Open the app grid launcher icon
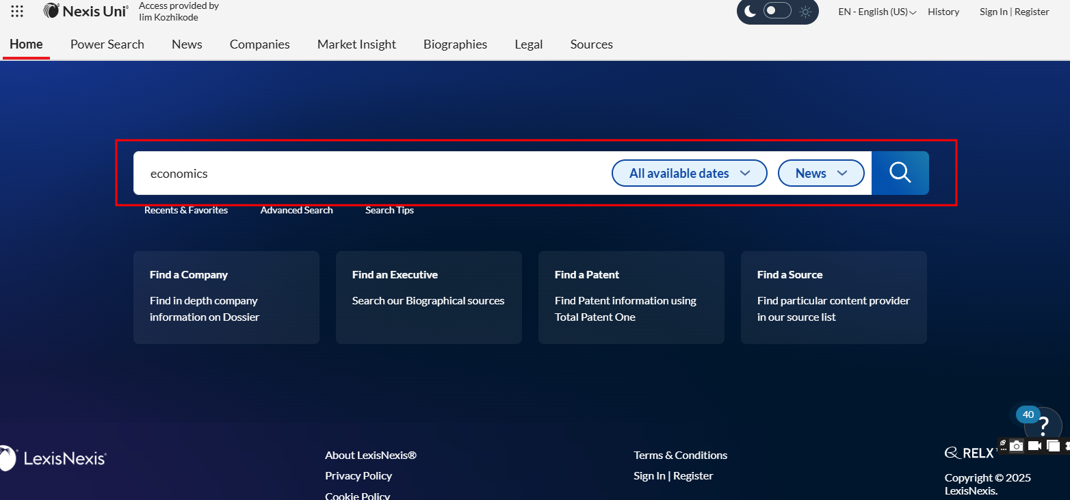This screenshot has height=500, width=1070. (17, 11)
